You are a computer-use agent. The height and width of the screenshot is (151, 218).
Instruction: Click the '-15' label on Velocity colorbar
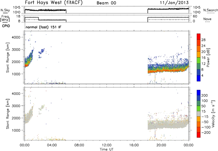204,117
